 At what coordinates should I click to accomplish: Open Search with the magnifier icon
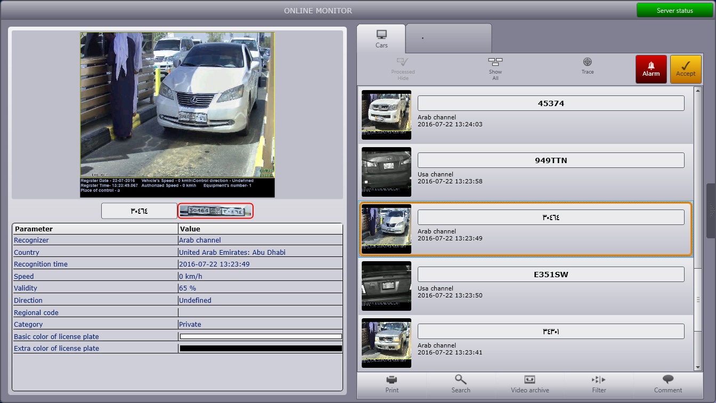click(x=460, y=380)
